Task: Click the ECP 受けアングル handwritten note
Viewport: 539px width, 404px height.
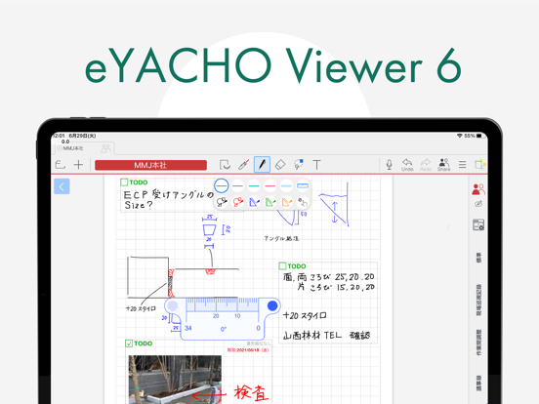Action: click(169, 200)
